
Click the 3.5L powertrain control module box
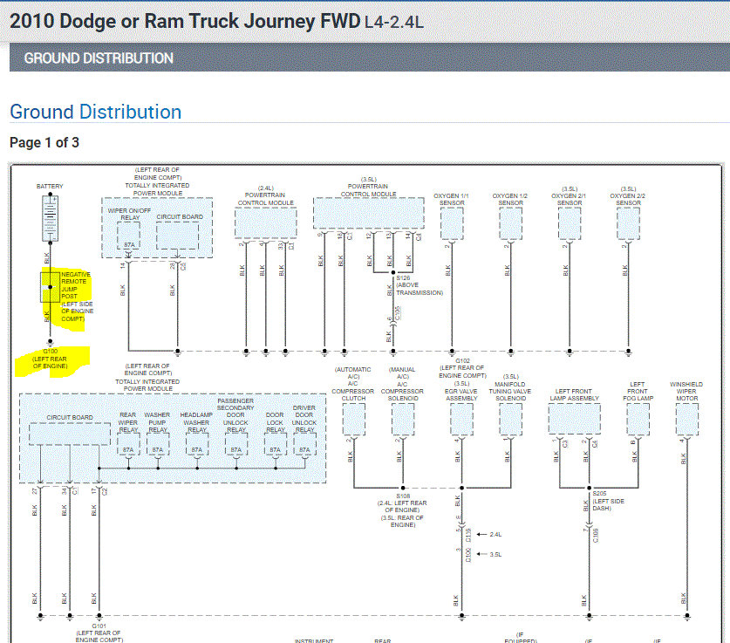pos(369,213)
